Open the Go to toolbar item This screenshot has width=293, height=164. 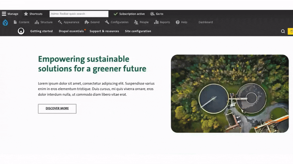pos(157,14)
